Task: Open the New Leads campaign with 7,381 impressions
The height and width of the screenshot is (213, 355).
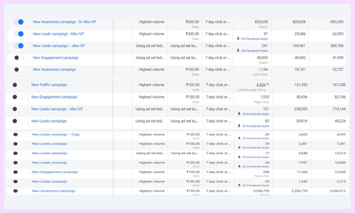Action: point(50,144)
